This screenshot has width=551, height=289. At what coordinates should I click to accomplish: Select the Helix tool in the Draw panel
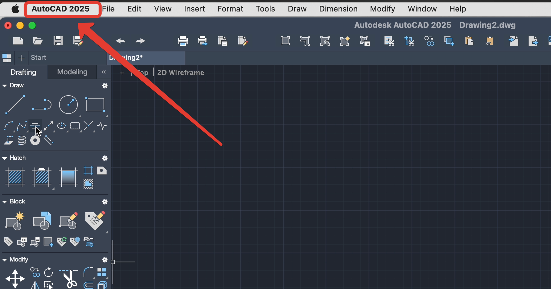pyautogui.click(x=21, y=140)
